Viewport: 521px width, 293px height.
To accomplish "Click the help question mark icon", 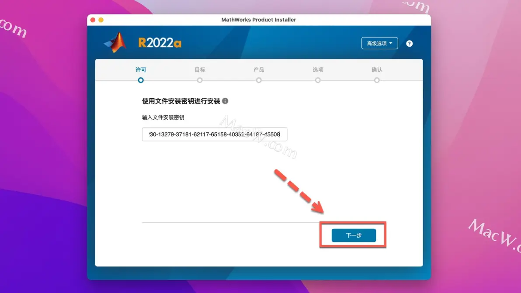I will pos(410,44).
